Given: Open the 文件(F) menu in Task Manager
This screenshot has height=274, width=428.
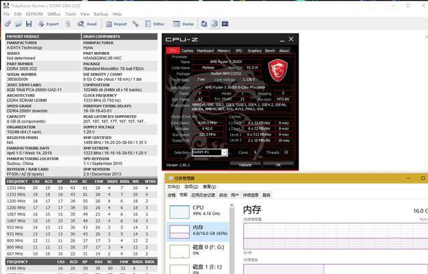Looking at the screenshot, I should pos(174,187).
